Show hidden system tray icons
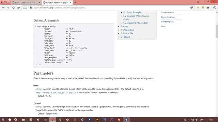The image size is (218, 122). pyautogui.click(x=181, y=120)
